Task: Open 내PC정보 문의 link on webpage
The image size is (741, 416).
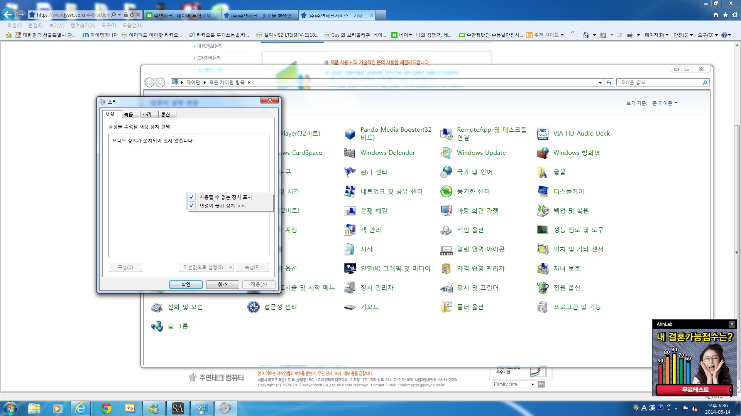Action: (210, 46)
